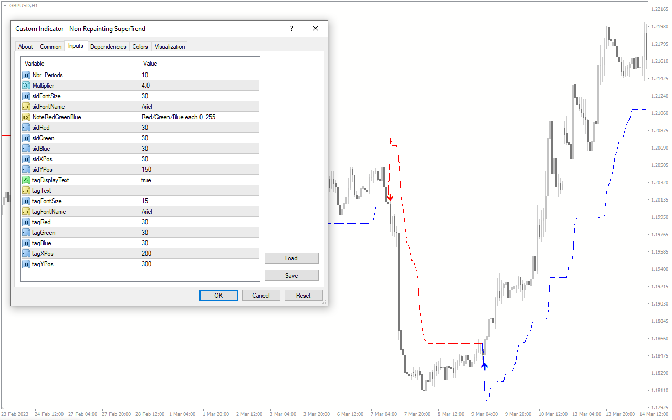This screenshot has height=420, width=672.
Task: Open the Colors tab
Action: point(140,47)
